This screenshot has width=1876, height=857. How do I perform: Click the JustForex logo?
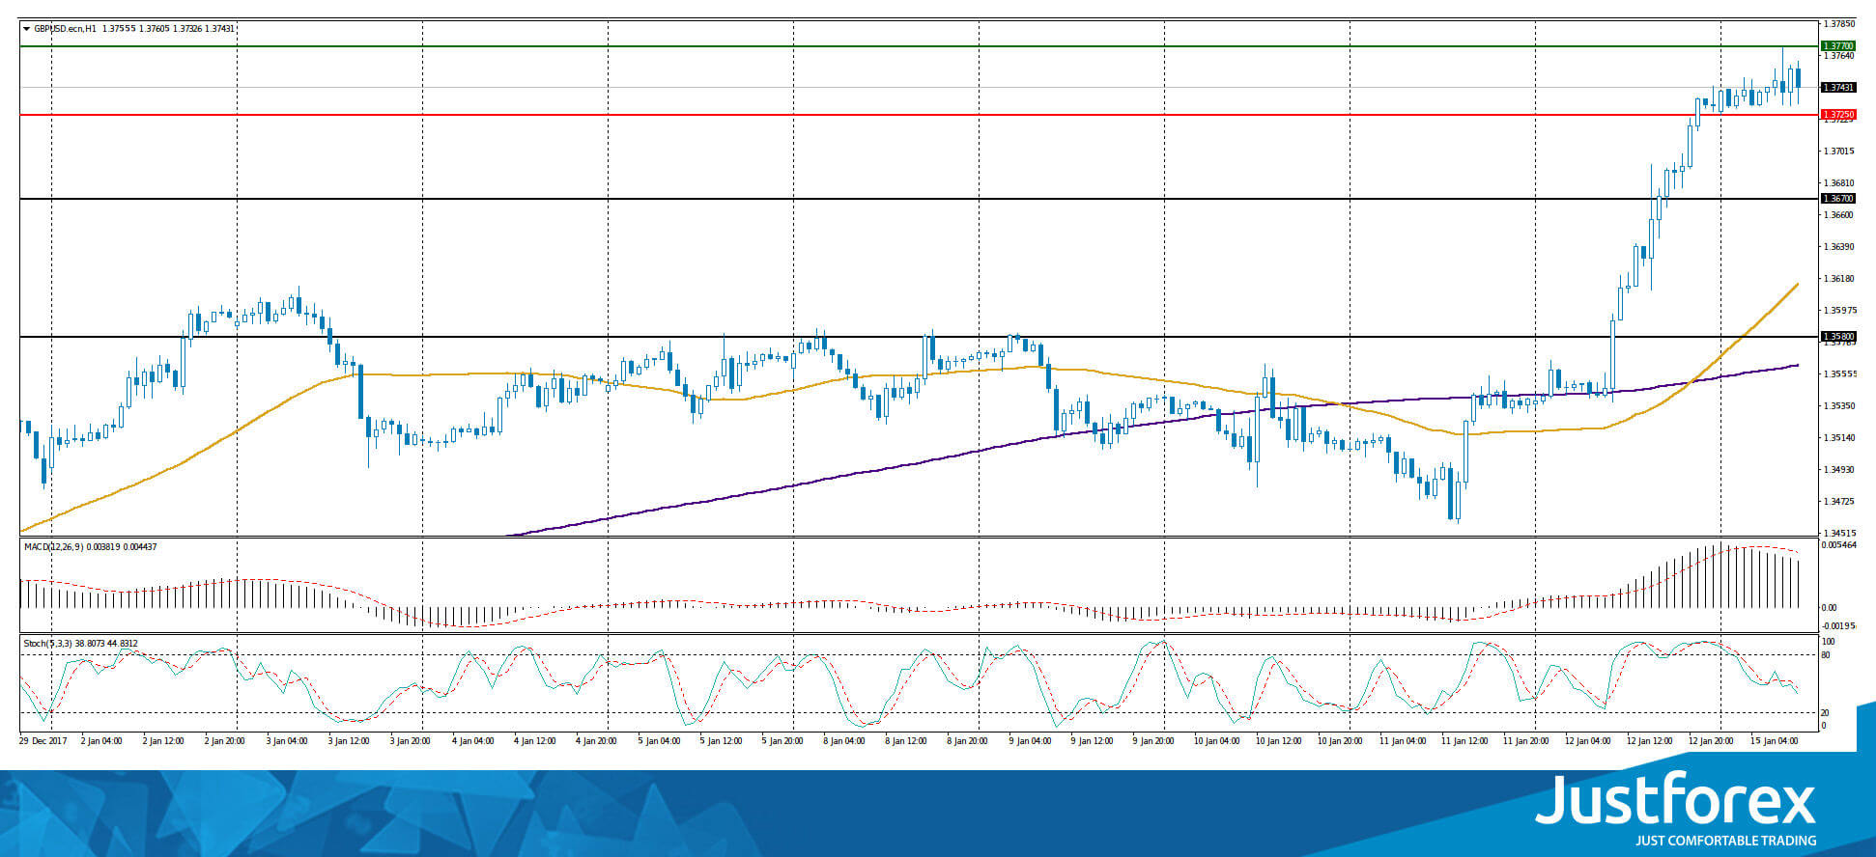point(1675,800)
